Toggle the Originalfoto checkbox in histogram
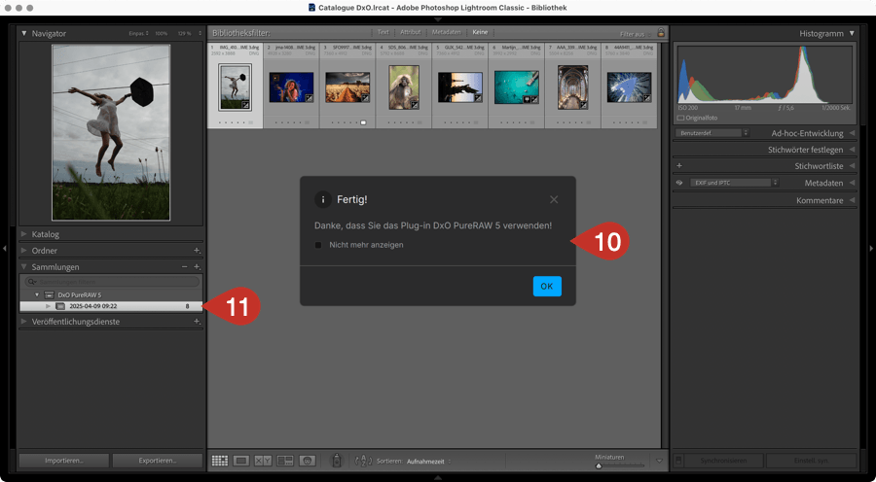 pos(680,119)
